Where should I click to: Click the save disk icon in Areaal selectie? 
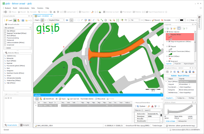[23, 20]
